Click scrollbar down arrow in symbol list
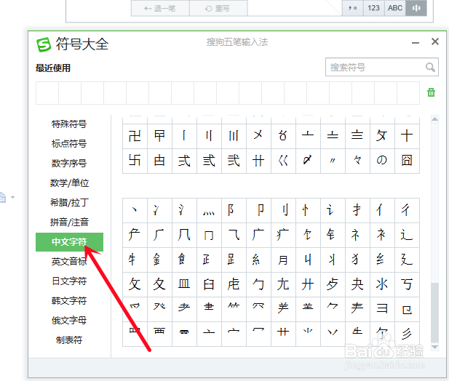This screenshot has height=381, width=449. (434, 348)
